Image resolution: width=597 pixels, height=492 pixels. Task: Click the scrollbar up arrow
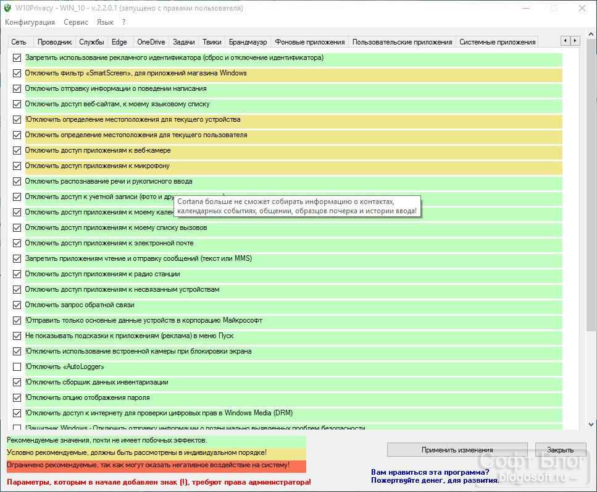(x=591, y=34)
